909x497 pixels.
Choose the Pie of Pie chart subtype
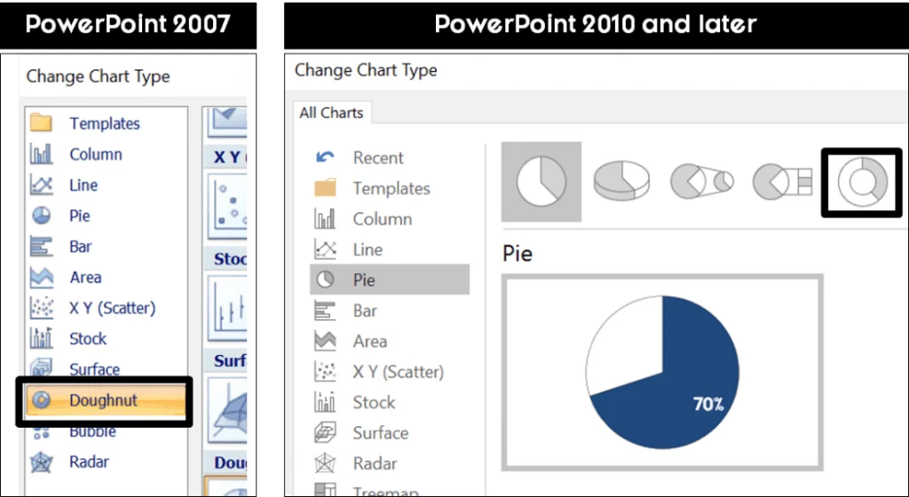(701, 181)
